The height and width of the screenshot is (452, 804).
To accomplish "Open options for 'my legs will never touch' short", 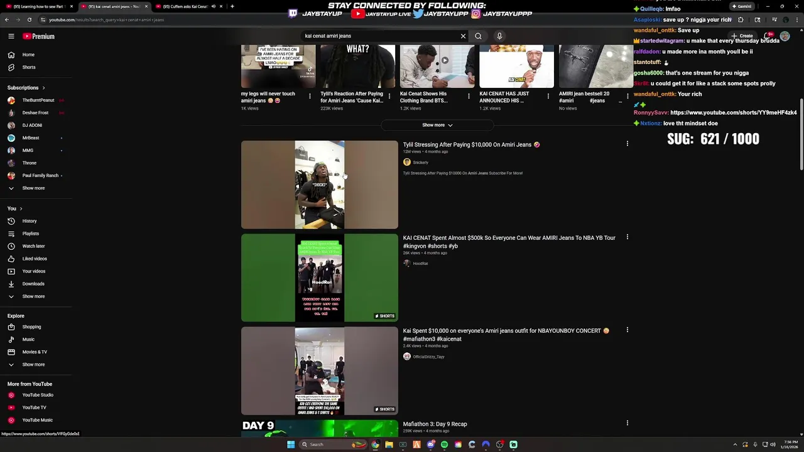I will pos(310,96).
